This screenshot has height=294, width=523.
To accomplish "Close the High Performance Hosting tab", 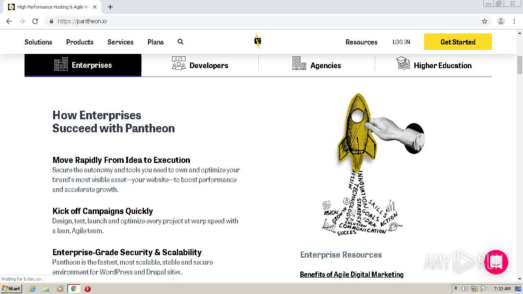I will point(95,7).
